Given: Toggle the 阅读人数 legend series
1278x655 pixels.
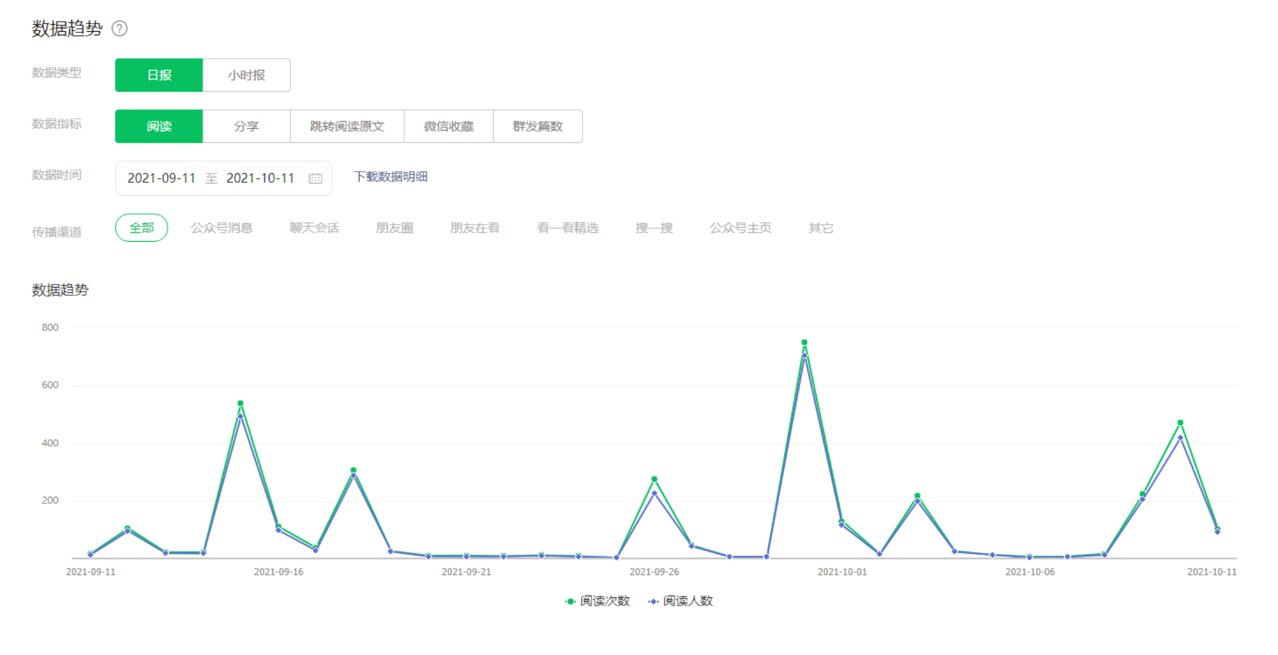Looking at the screenshot, I should (681, 601).
